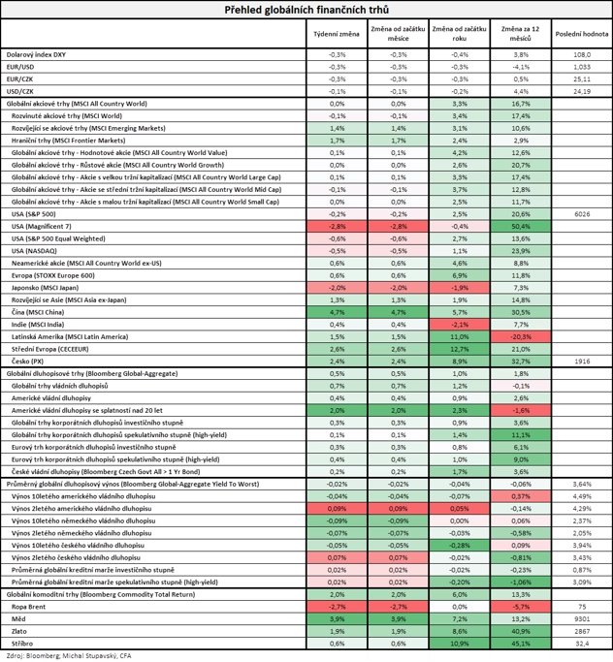Click the 'Týdenní změna' column header
This screenshot has width=613, height=662.
(x=337, y=34)
